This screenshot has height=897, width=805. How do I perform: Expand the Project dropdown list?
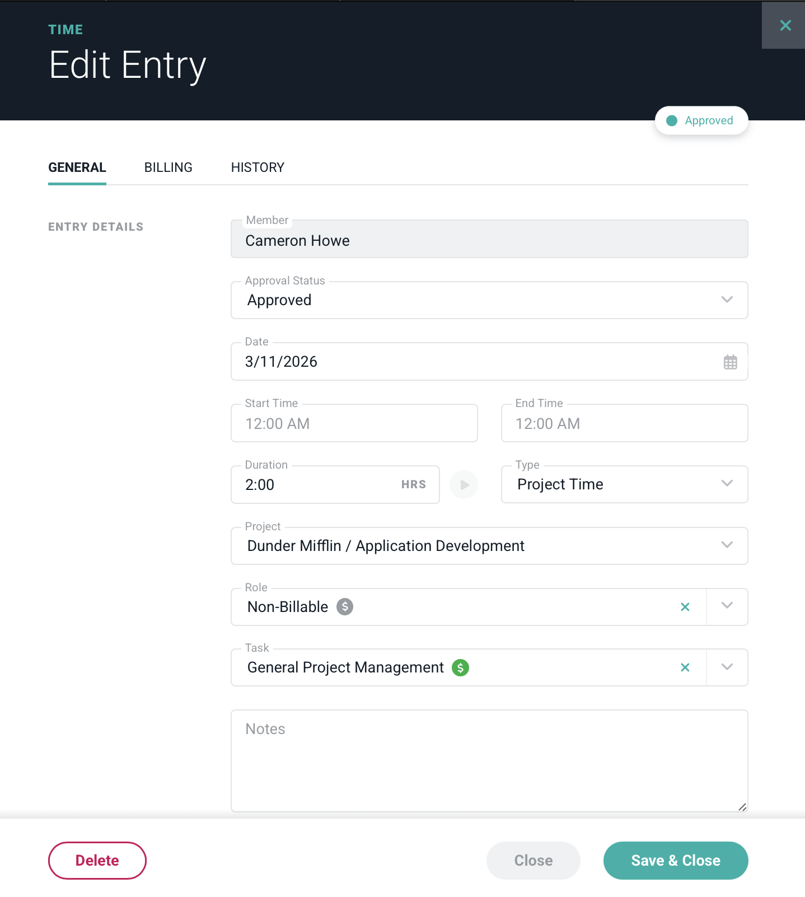pyautogui.click(x=727, y=546)
